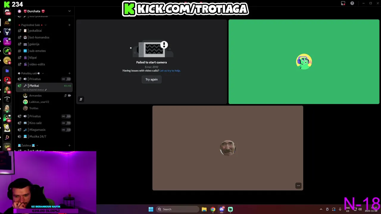
Task: Open the blue server folder icon
Action: (x=7, y=71)
